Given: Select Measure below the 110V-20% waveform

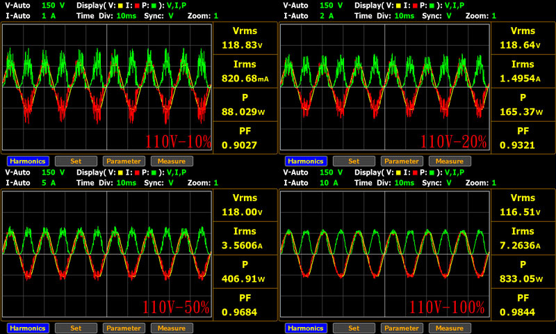Looking at the screenshot, I should pos(450,161).
